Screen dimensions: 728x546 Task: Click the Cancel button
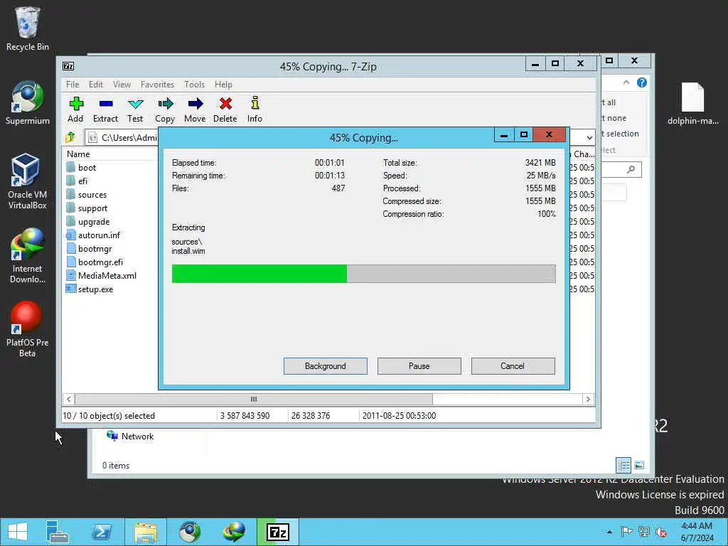pyautogui.click(x=513, y=366)
